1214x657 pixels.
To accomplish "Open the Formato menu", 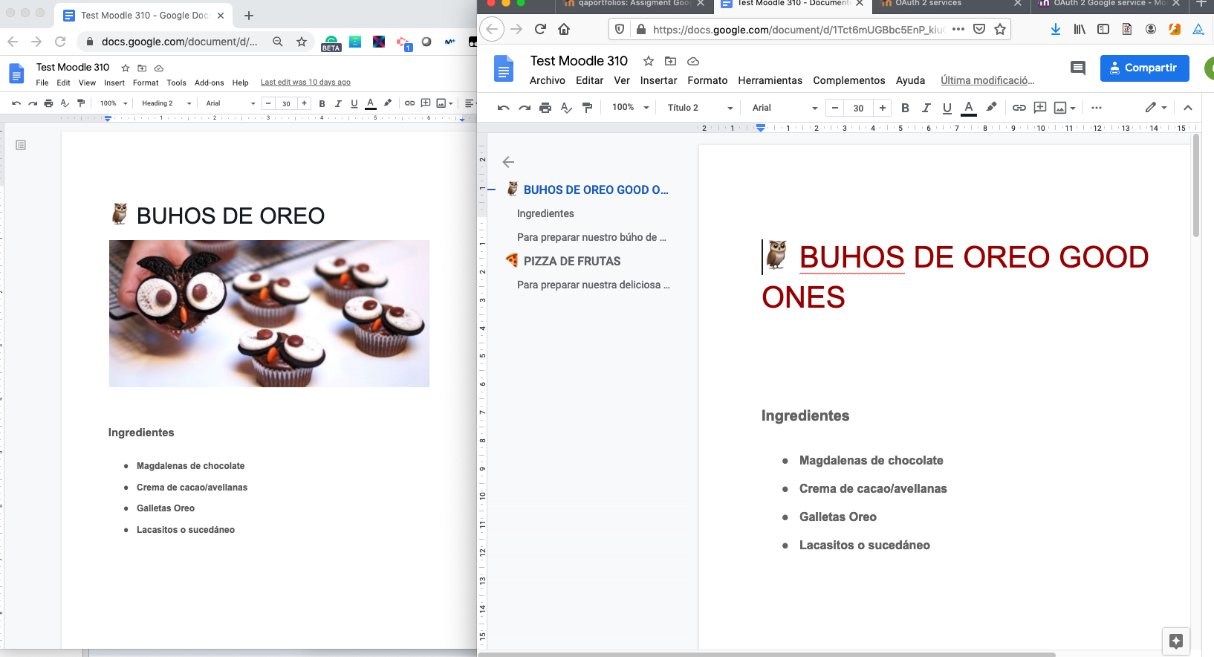I will click(x=707, y=80).
